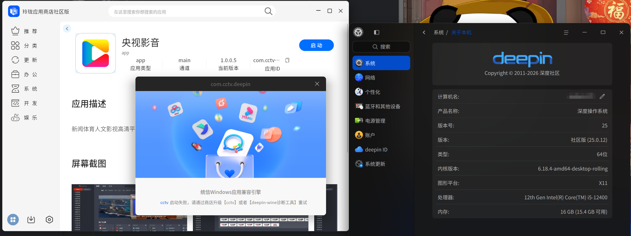This screenshot has width=631, height=236.
Task: Open the 娱乐 entertainment category
Action: pyautogui.click(x=25, y=117)
